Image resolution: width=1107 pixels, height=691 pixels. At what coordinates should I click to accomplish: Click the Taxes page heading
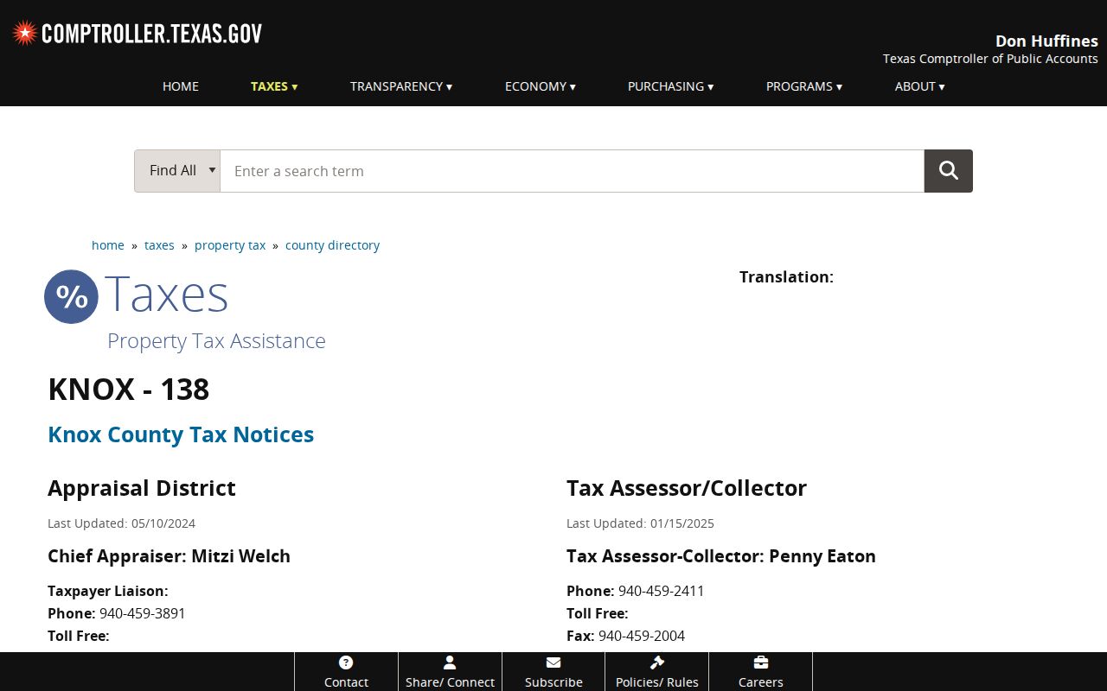(x=166, y=294)
